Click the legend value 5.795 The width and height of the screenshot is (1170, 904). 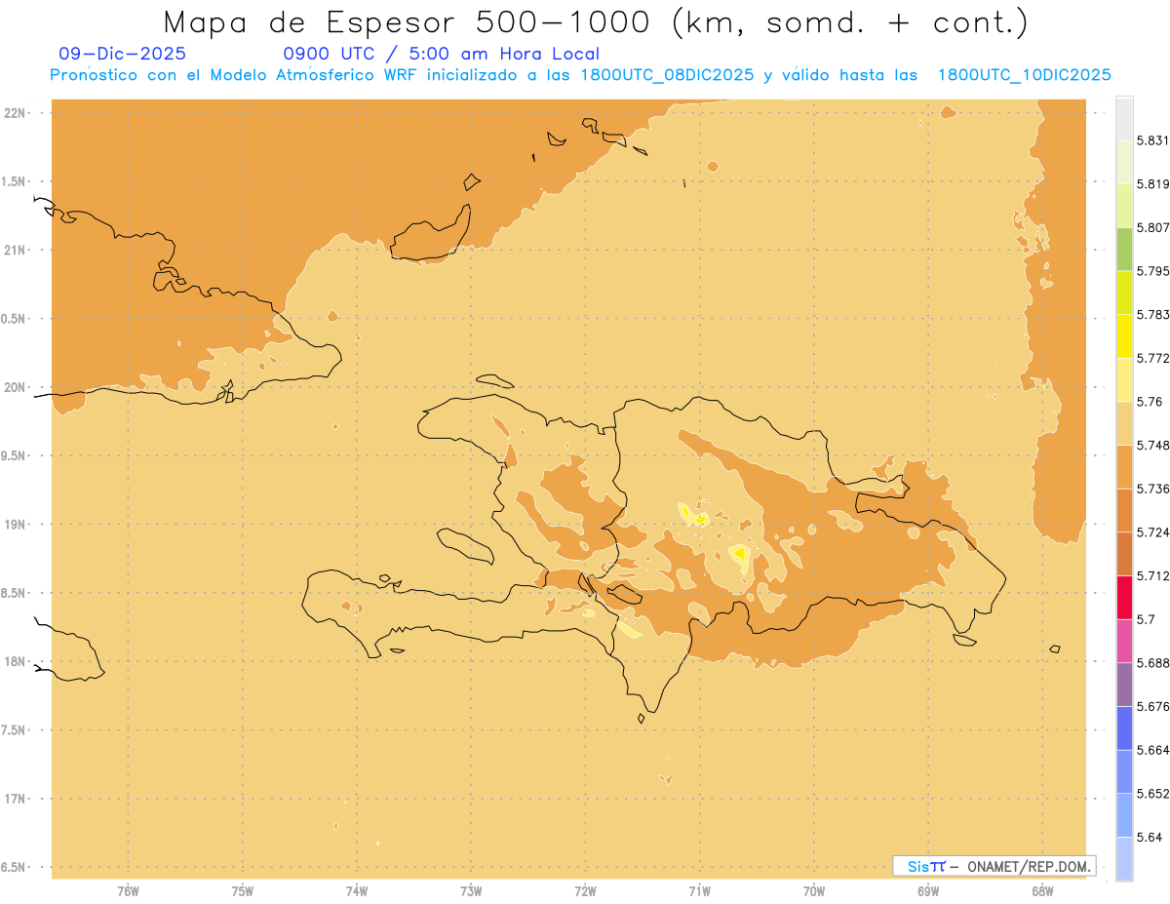point(1153,271)
